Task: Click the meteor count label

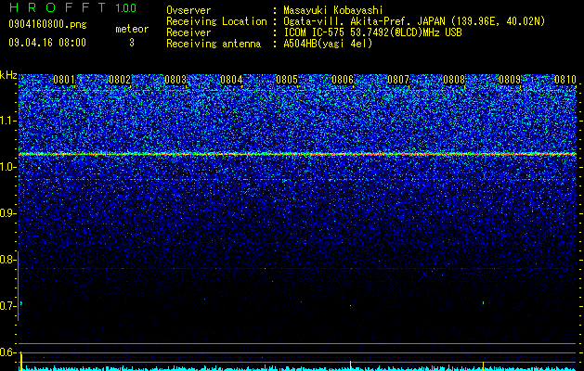Action: pos(132,29)
